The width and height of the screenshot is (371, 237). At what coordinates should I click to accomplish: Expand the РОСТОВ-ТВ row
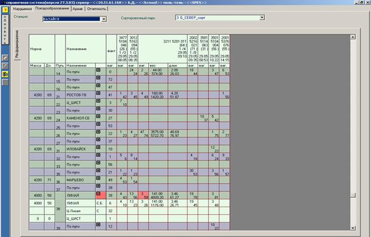98,93
